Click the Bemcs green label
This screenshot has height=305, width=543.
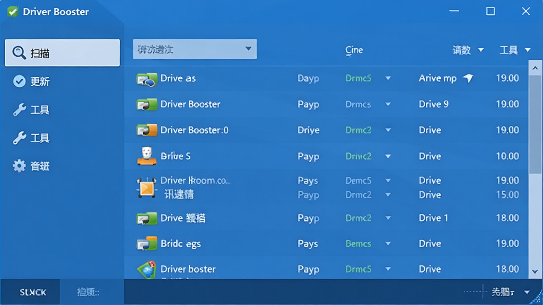click(358, 244)
